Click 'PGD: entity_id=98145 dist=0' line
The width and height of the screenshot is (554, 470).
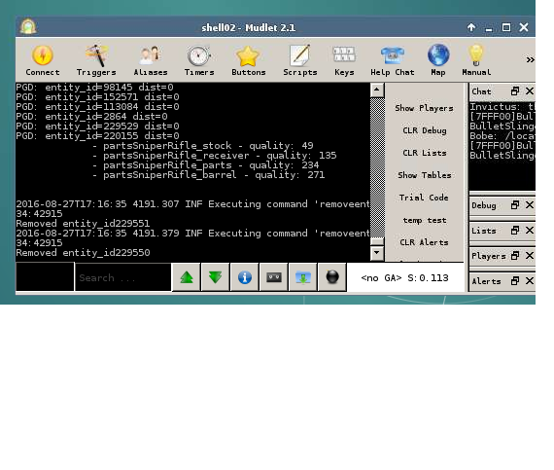(x=94, y=87)
